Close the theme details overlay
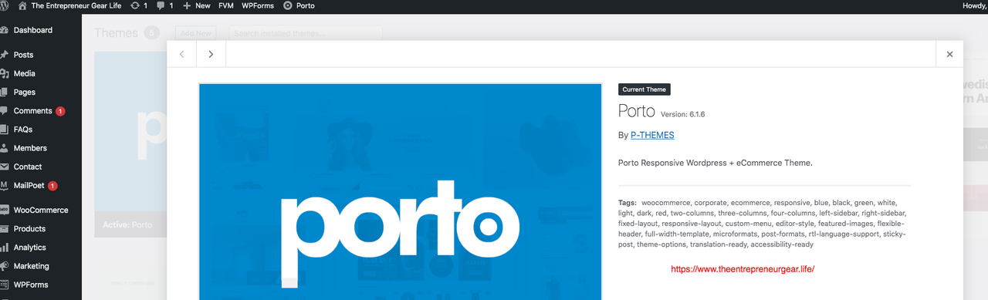 click(949, 54)
